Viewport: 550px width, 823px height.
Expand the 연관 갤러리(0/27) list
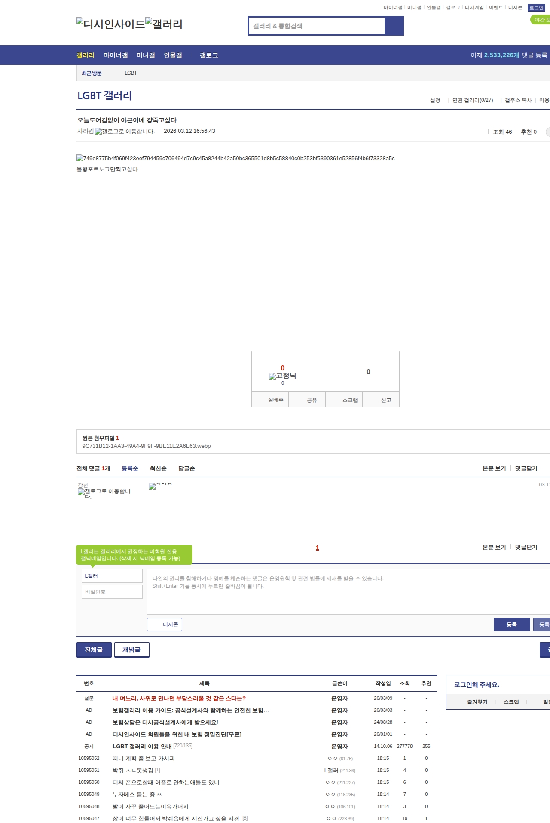point(472,100)
